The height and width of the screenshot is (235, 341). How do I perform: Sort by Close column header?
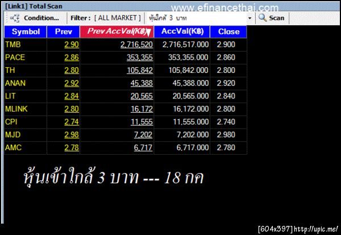click(x=228, y=32)
